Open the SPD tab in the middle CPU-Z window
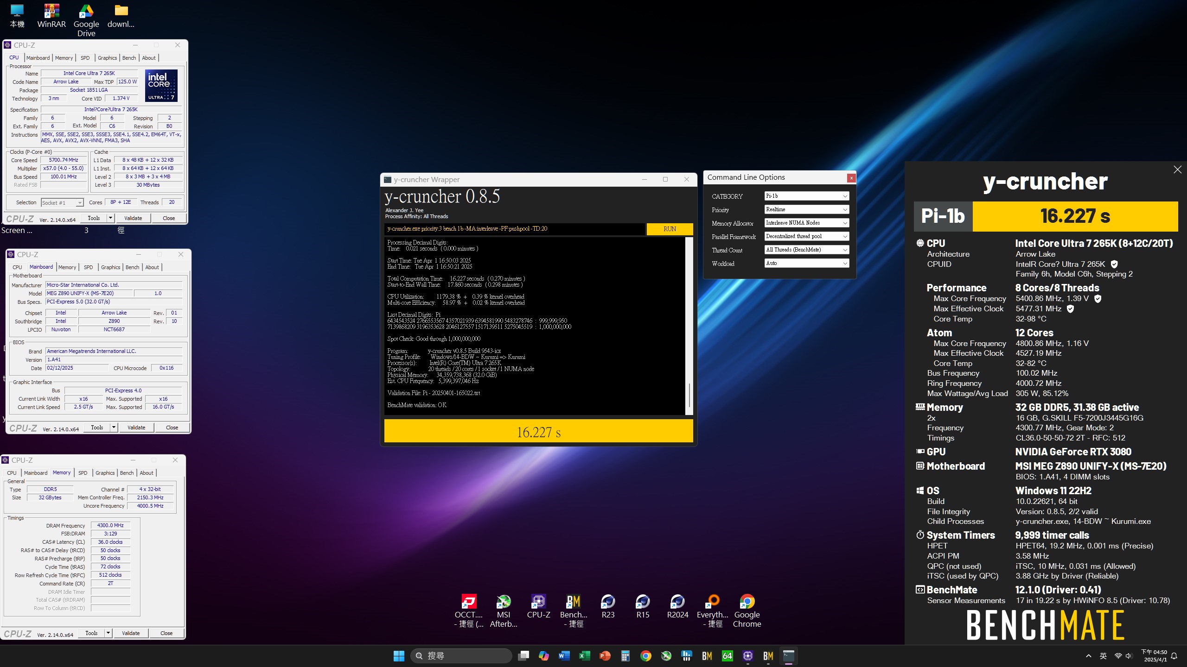Image resolution: width=1187 pixels, height=667 pixels. [89, 267]
